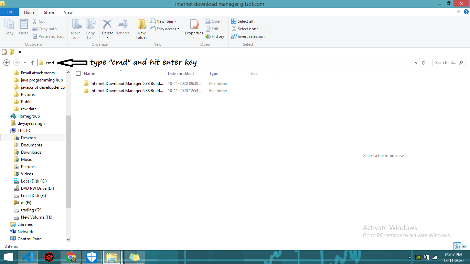Open the File menu tab
470x264 pixels.
pos(10,12)
